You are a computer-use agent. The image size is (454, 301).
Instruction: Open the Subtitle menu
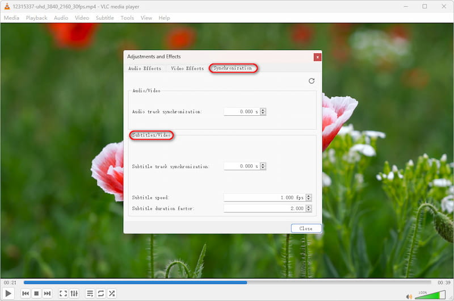tap(105, 18)
